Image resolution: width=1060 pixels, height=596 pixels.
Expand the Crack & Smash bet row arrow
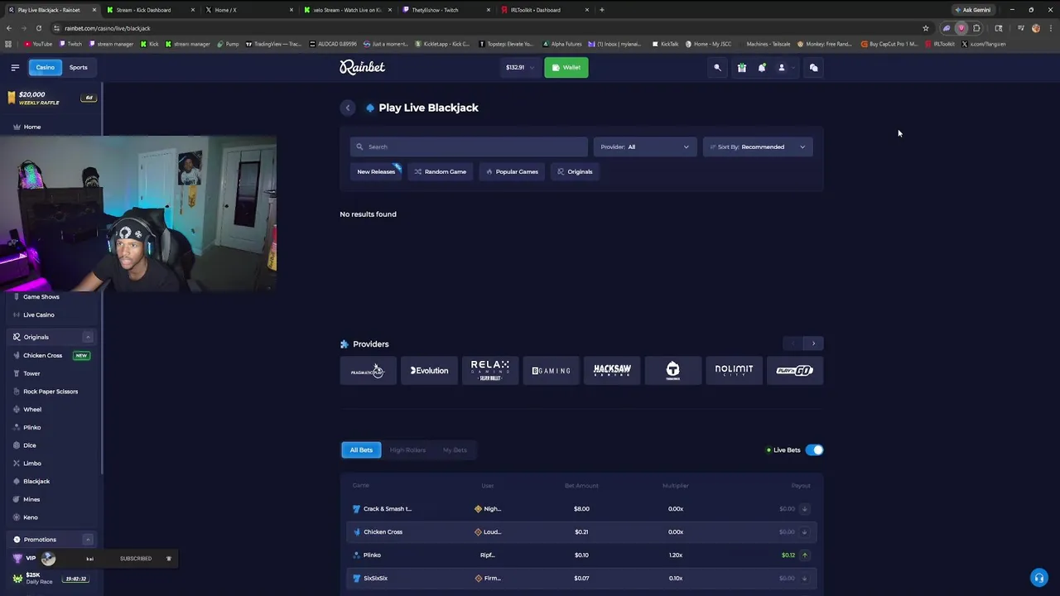click(x=804, y=509)
